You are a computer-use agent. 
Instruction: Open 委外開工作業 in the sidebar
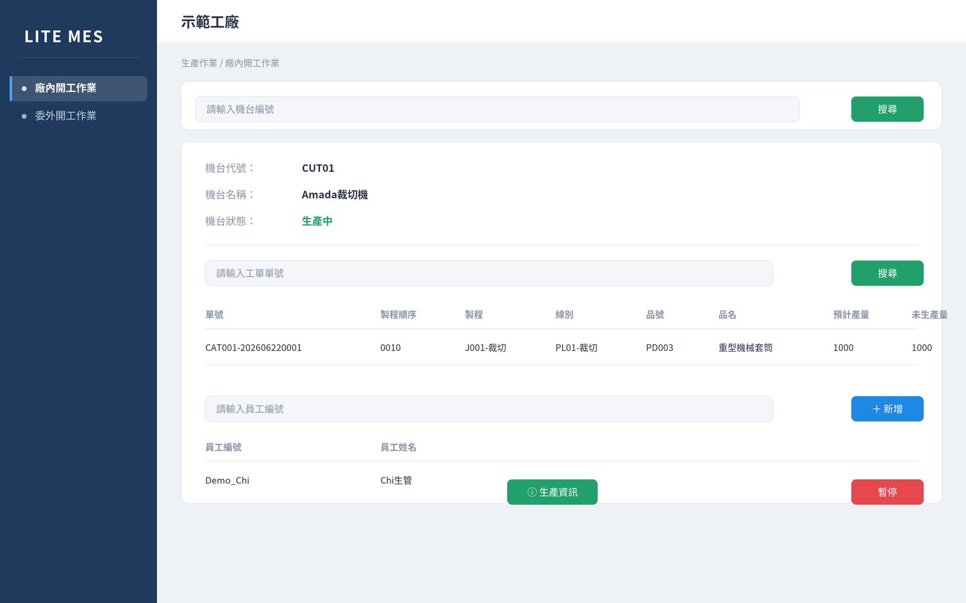click(x=78, y=116)
